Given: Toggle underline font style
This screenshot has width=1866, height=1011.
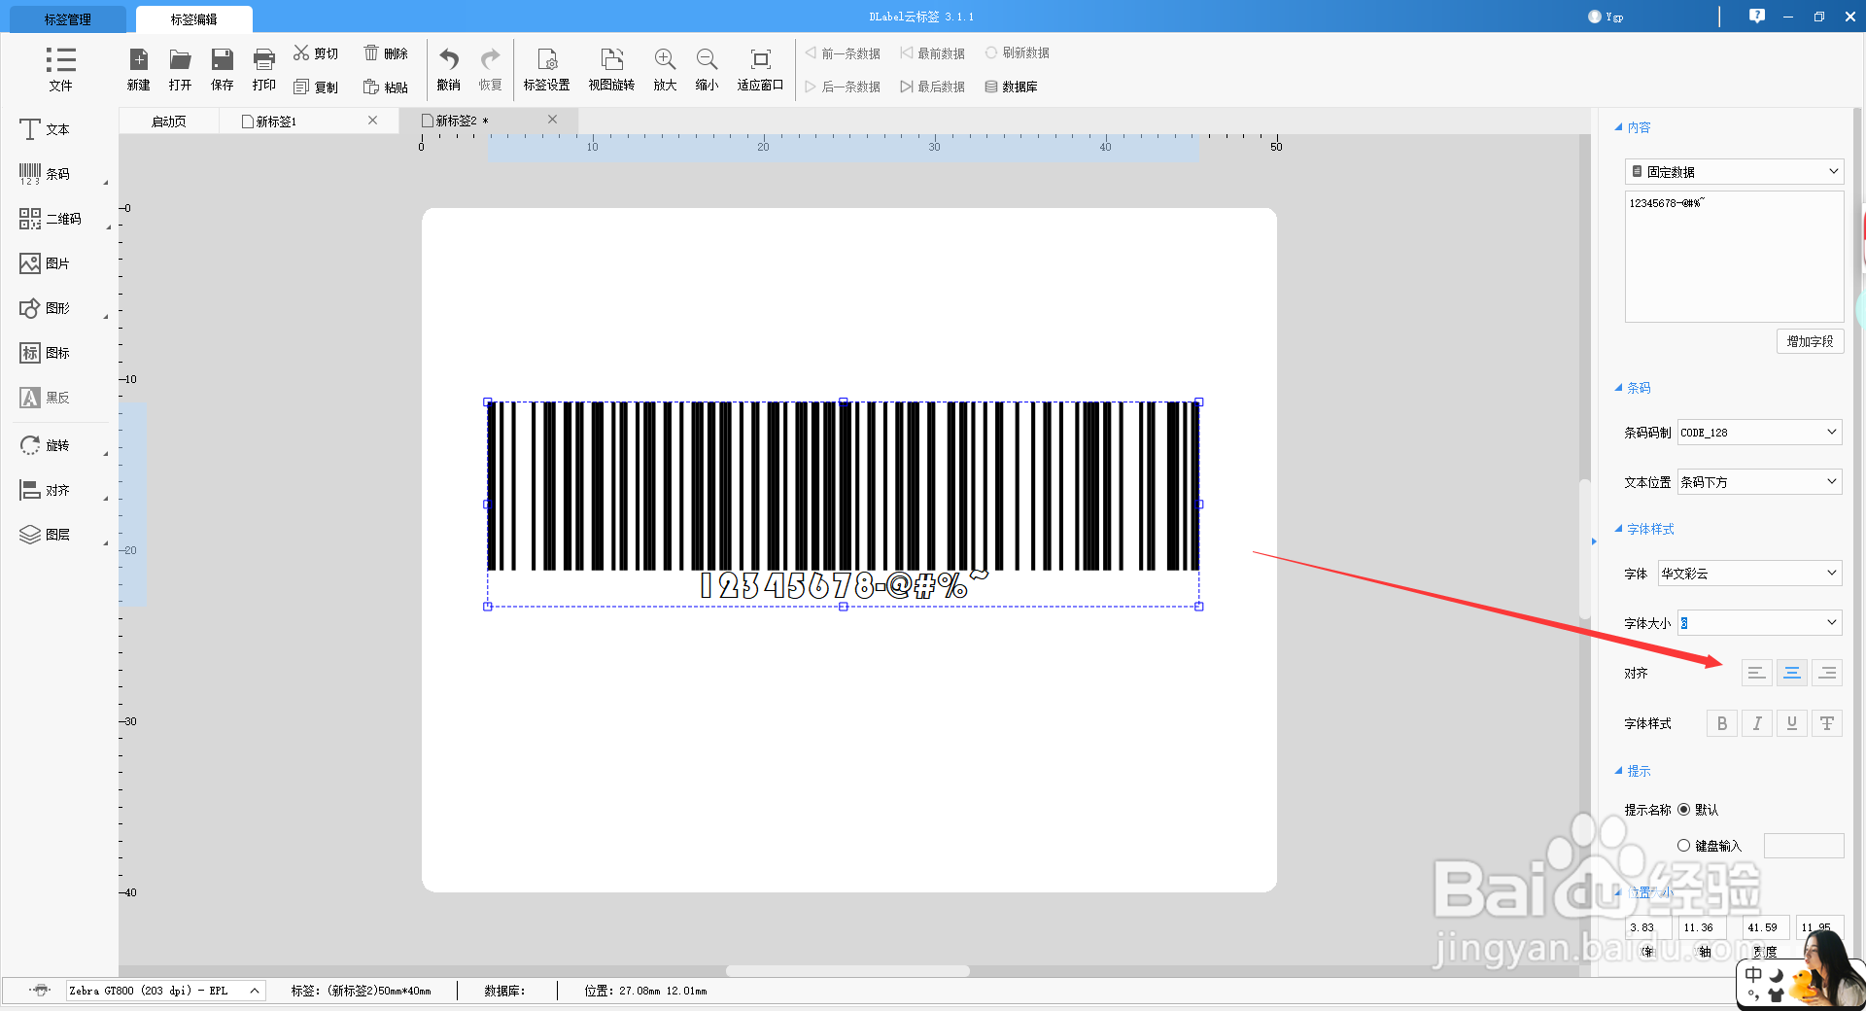Looking at the screenshot, I should pos(1791,723).
